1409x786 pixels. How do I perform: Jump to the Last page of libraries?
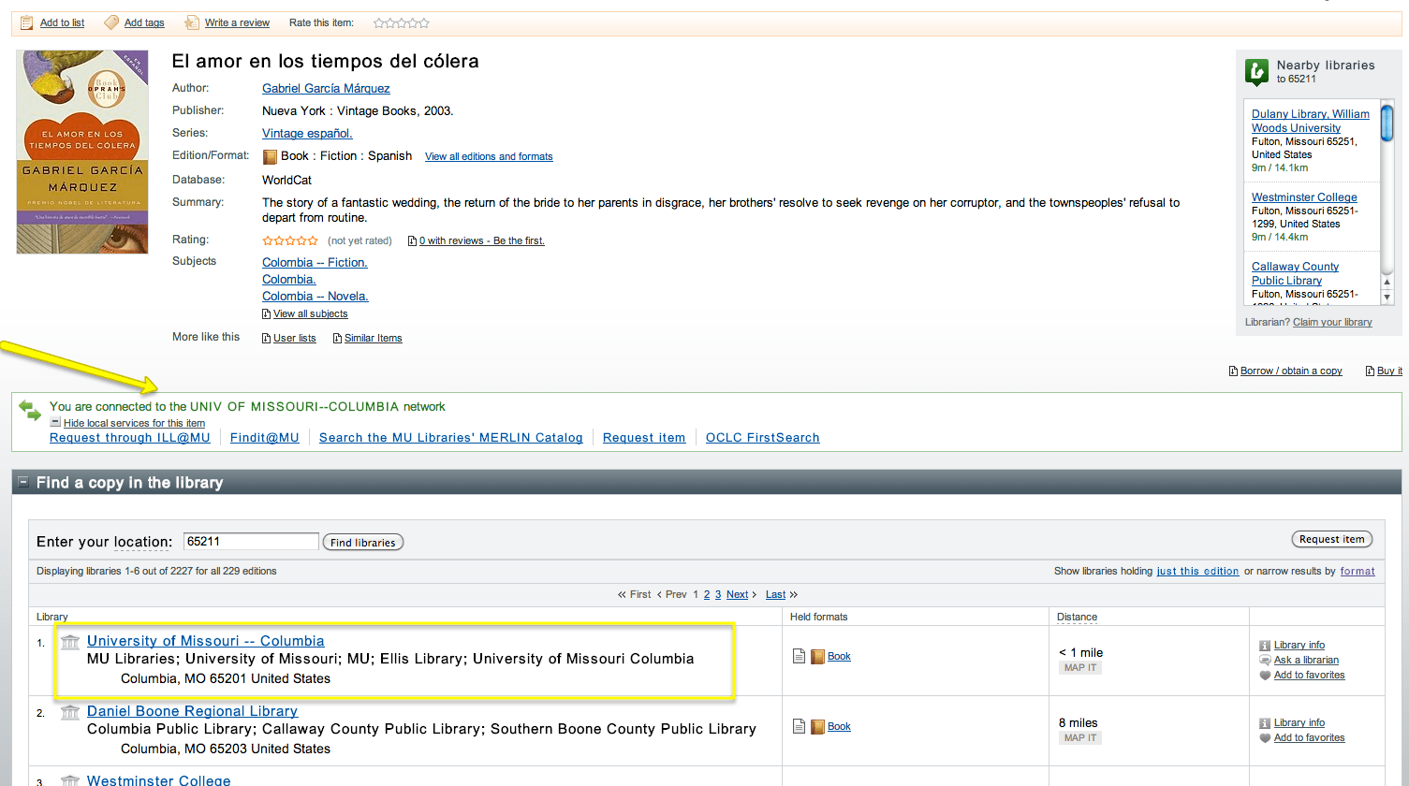click(776, 595)
